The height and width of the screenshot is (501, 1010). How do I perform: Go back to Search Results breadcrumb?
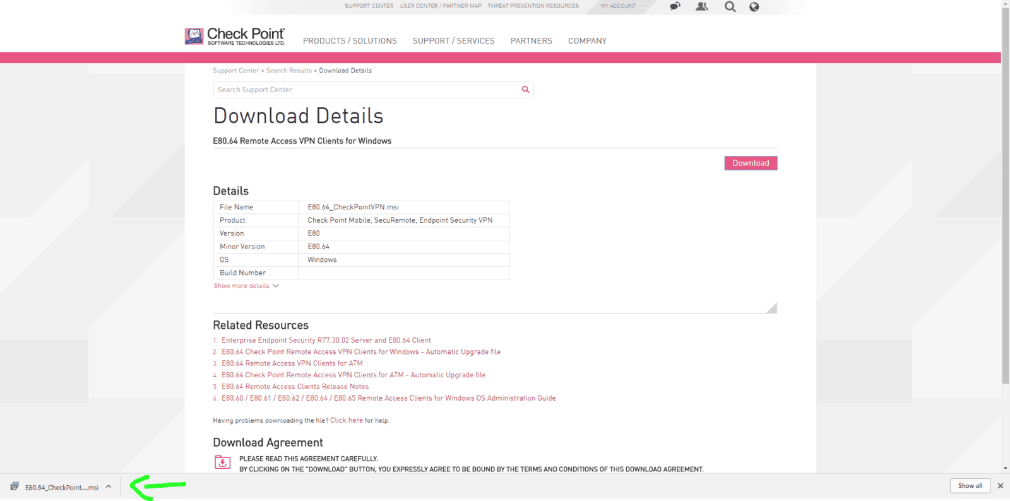pos(289,71)
